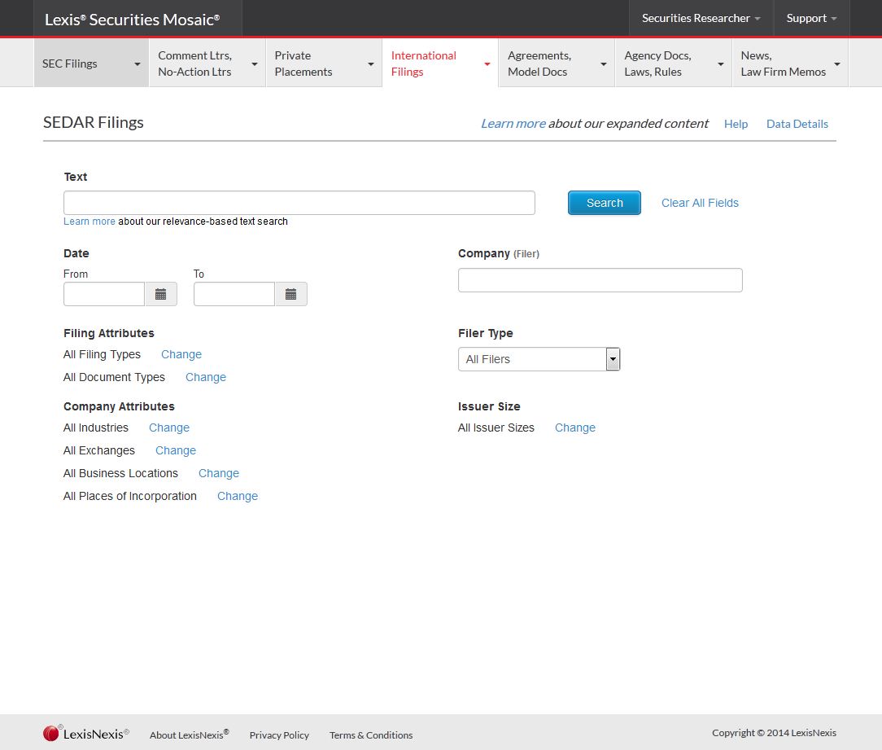Open the Data Details link

(797, 124)
